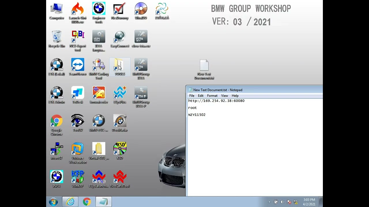Select BMW-FSC desktop shortcut

pyautogui.click(x=99, y=123)
